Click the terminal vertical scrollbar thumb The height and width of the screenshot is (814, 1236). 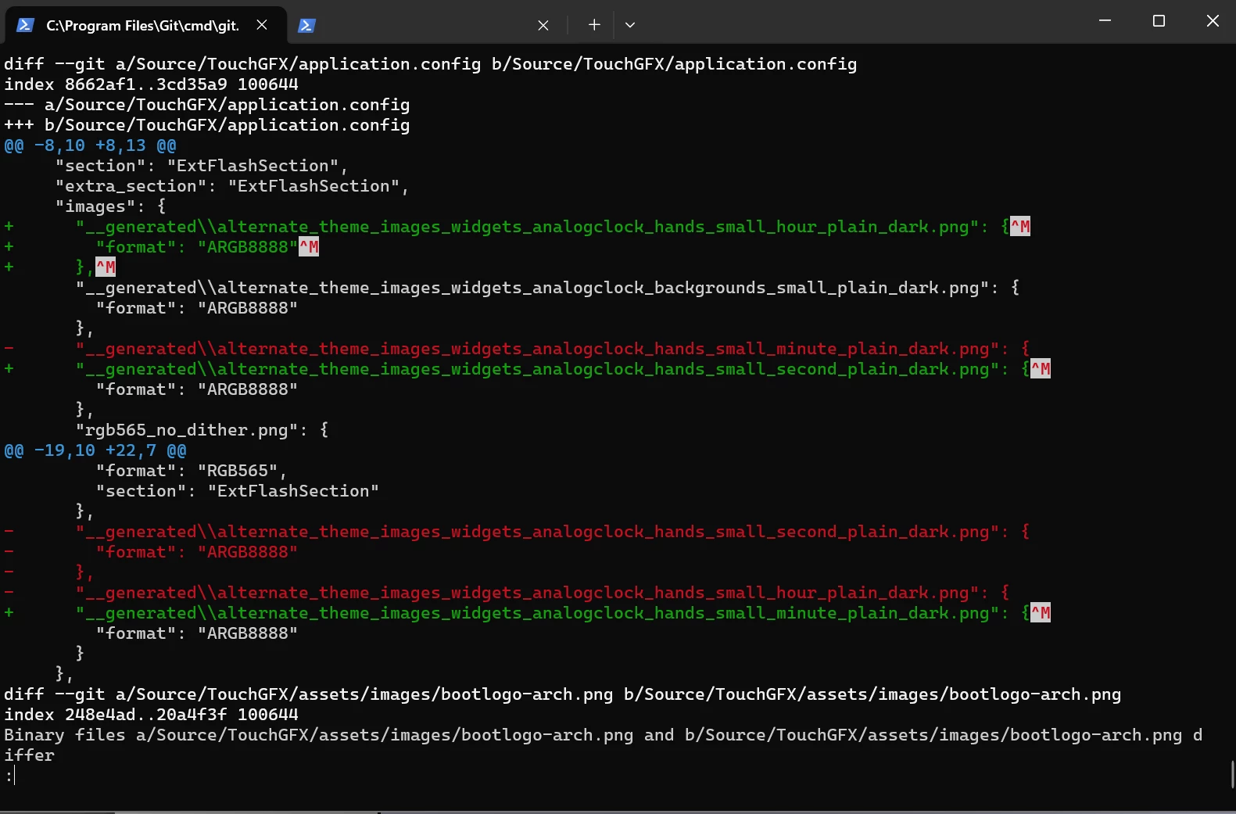(x=1232, y=774)
